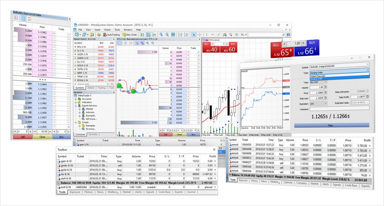Click the red SELL 83340 button on RTS chart
This screenshot has height=206, width=384.
[211, 47]
